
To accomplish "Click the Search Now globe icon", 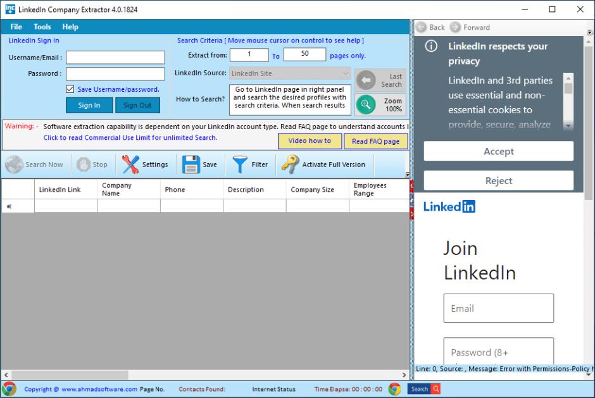I will click(14, 165).
